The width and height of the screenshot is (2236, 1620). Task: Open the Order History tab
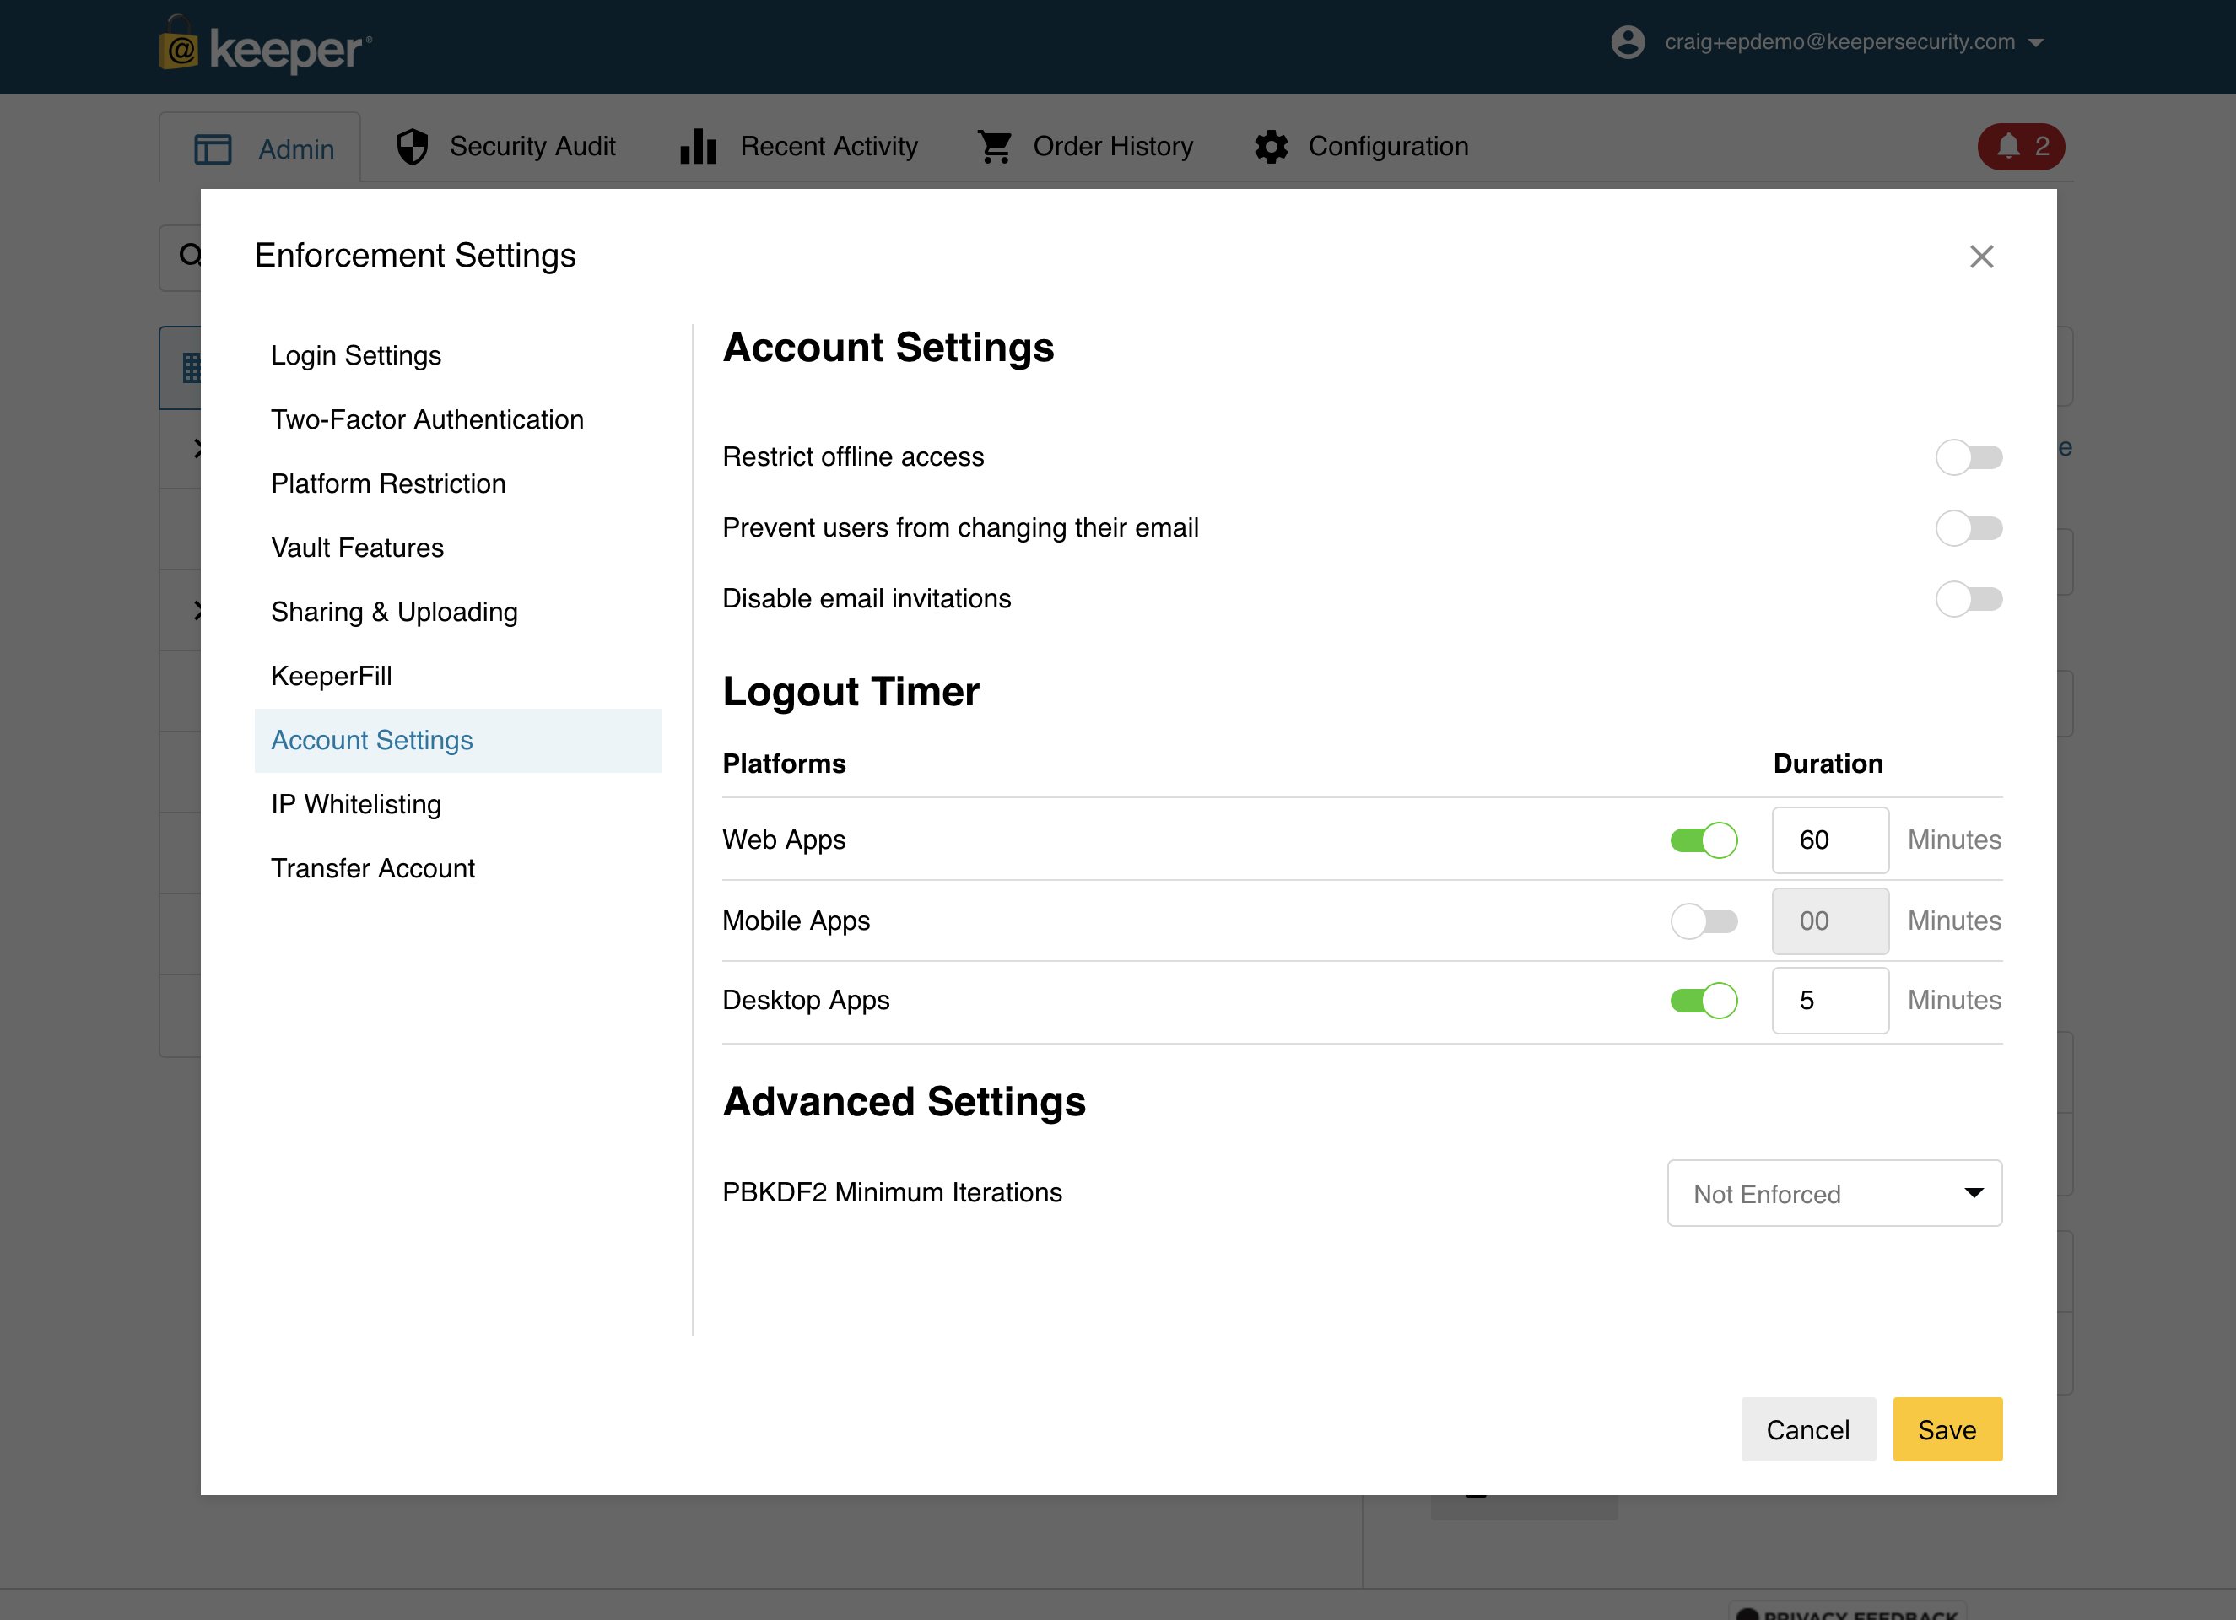click(1084, 146)
